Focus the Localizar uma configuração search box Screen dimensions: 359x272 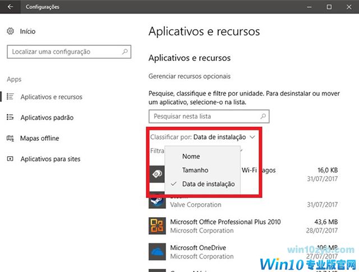pyautogui.click(x=69, y=52)
